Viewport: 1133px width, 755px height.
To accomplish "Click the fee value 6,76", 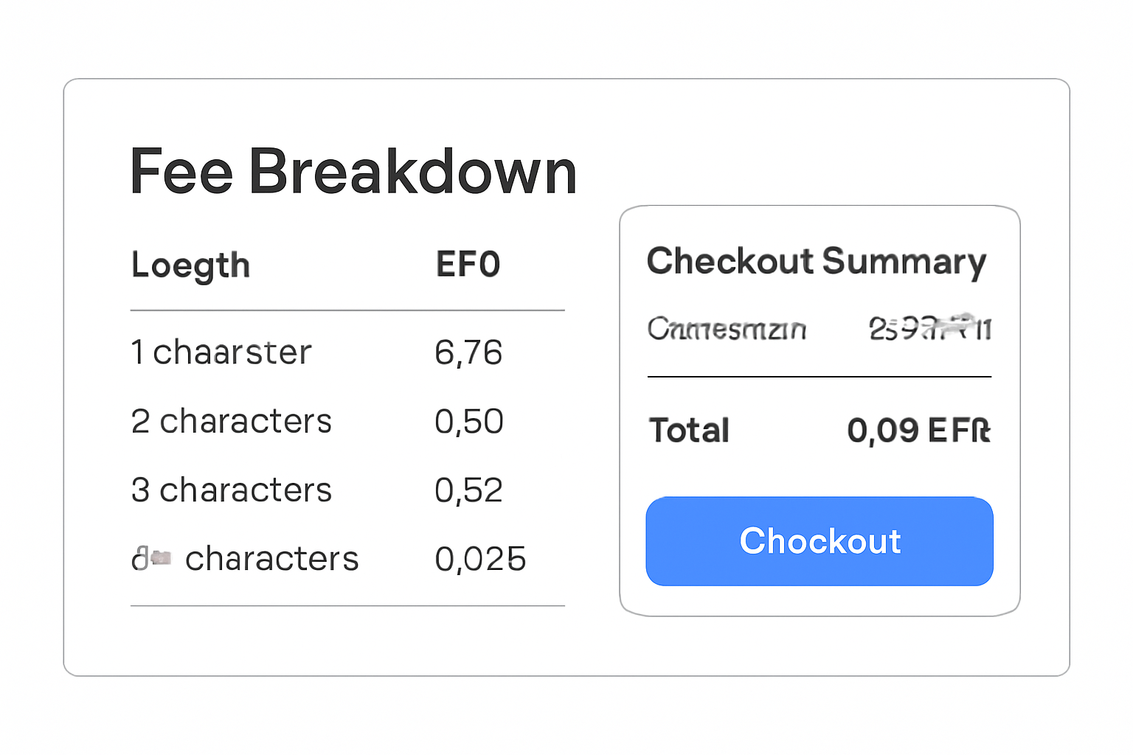I will point(469,352).
